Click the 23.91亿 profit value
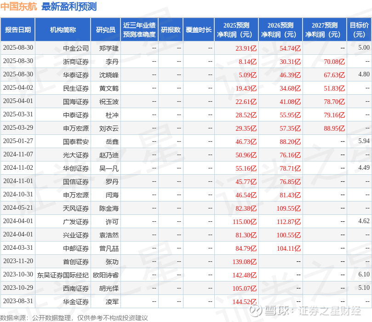 pos(246,48)
